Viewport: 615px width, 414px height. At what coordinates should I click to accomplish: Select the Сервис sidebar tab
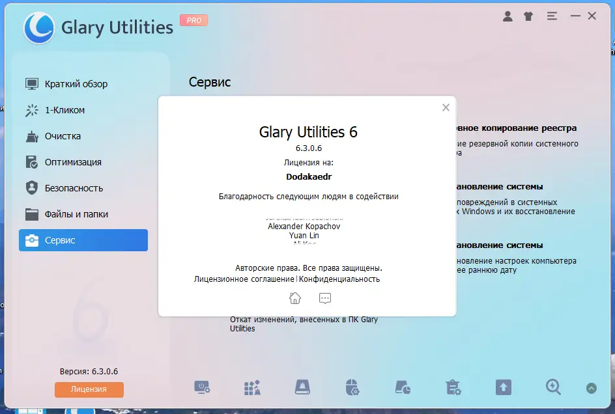(83, 240)
